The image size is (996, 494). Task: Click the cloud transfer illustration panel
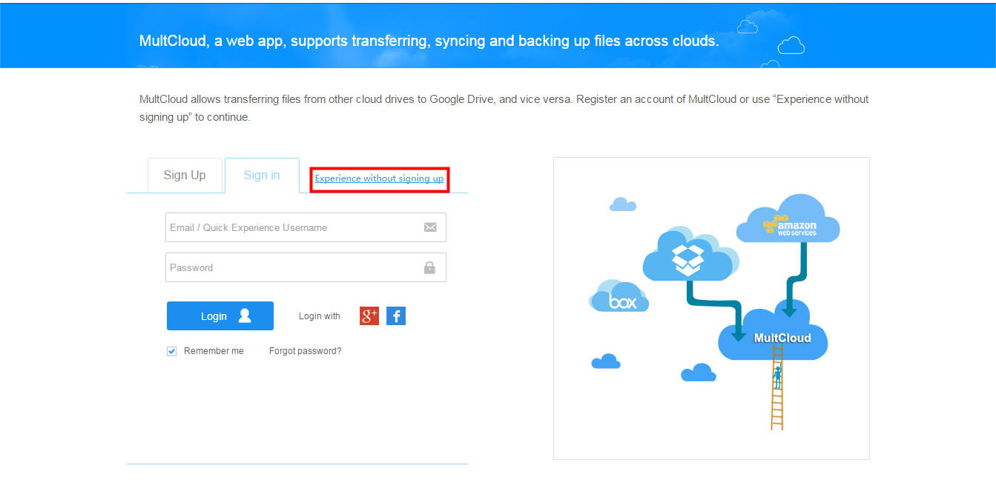point(711,307)
